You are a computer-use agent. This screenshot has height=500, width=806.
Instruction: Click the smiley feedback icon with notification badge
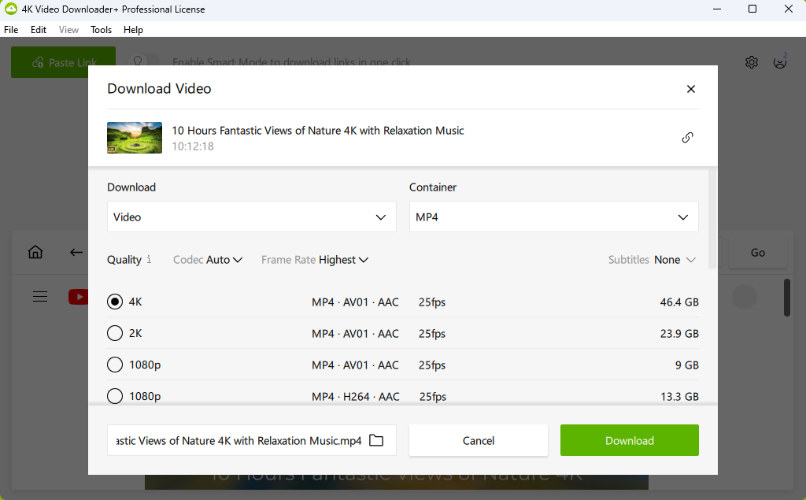click(779, 62)
